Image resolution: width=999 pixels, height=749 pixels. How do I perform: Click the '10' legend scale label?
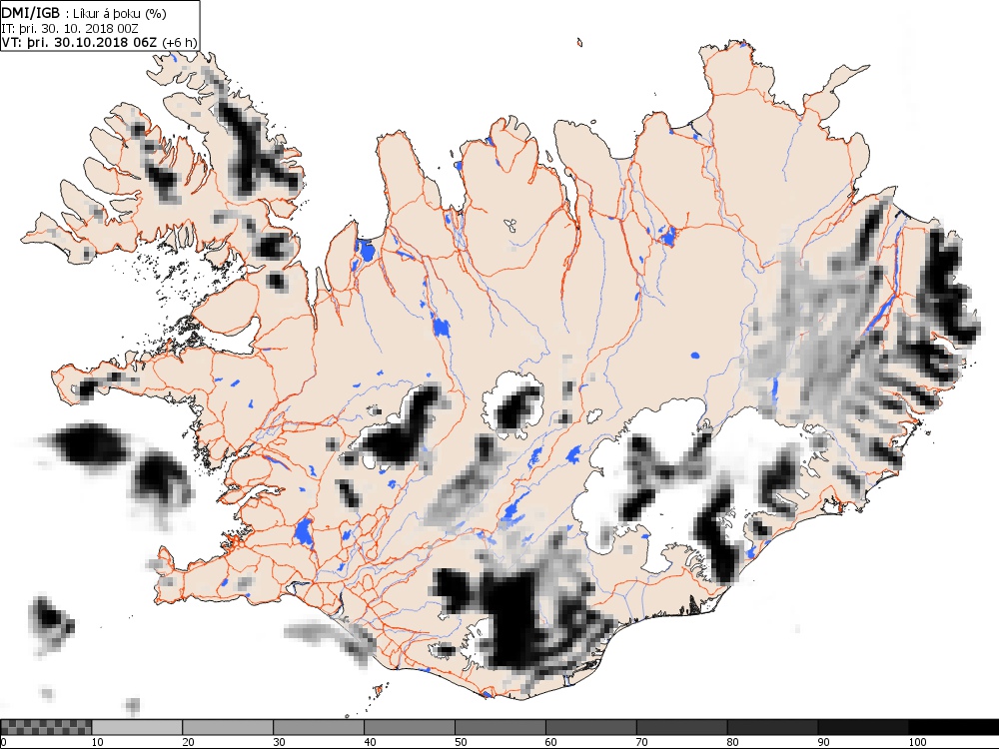98,742
